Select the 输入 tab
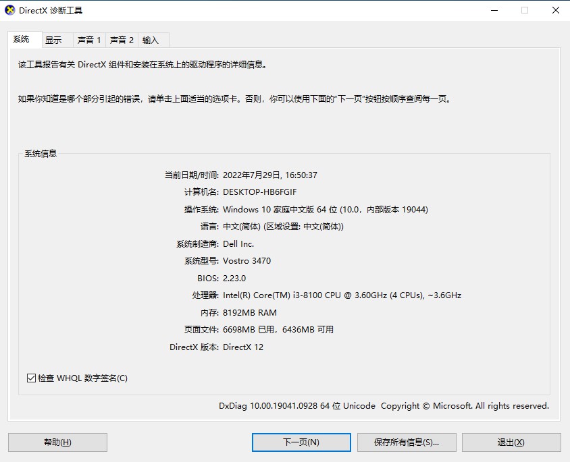This screenshot has width=570, height=462. click(151, 40)
